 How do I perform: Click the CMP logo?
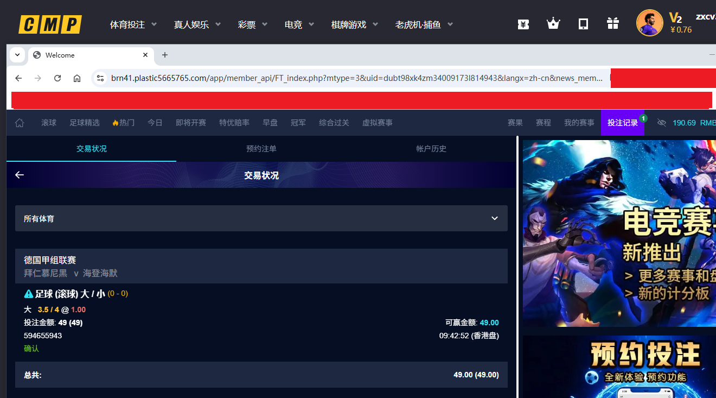click(x=50, y=24)
